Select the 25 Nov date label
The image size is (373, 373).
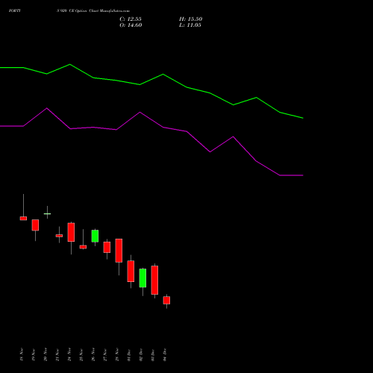[x=81, y=354]
